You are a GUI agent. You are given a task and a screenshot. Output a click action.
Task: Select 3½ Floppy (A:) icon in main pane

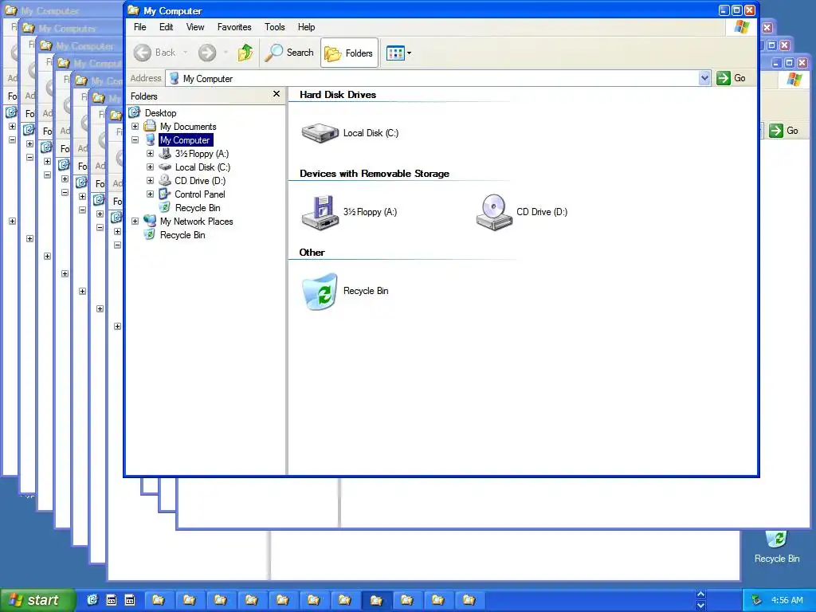coord(320,212)
